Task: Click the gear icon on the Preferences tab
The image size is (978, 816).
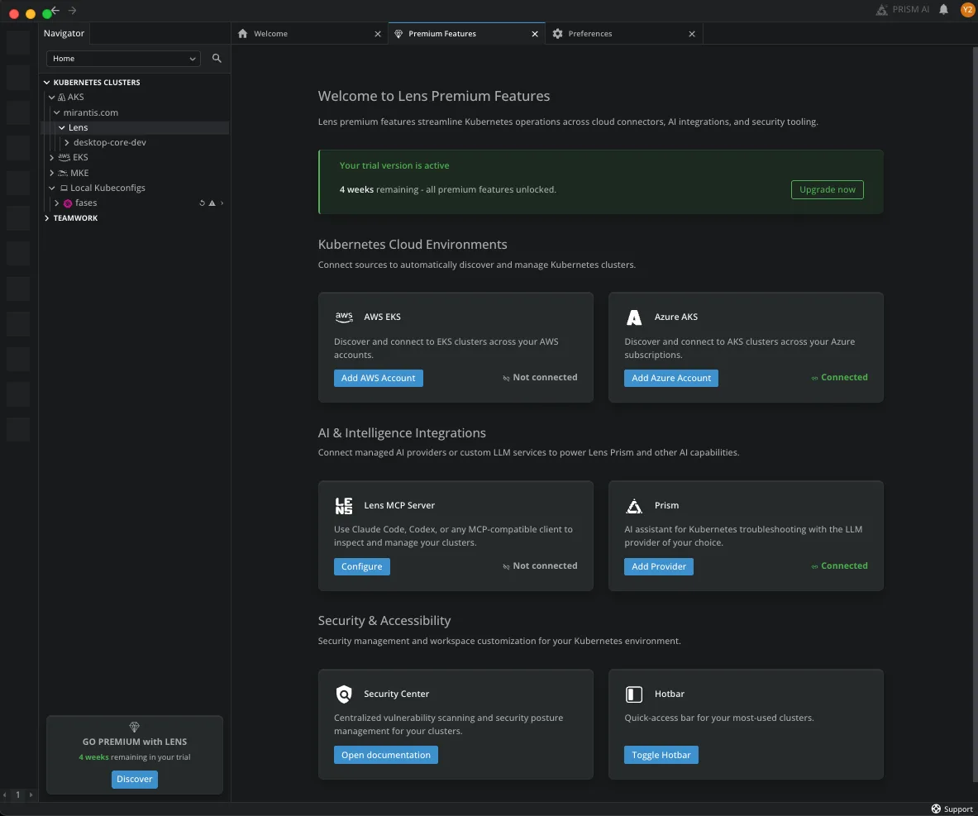Action: pos(557,34)
